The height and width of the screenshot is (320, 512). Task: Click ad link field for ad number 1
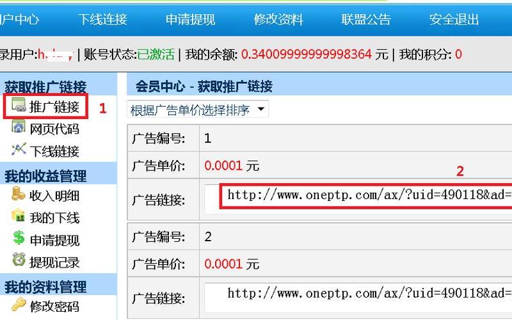(358, 200)
